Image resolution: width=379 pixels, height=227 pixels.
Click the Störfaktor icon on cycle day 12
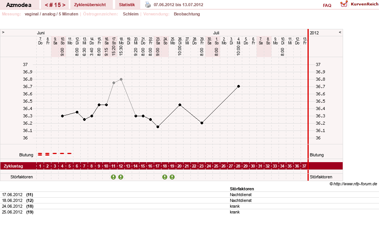[x=121, y=177]
